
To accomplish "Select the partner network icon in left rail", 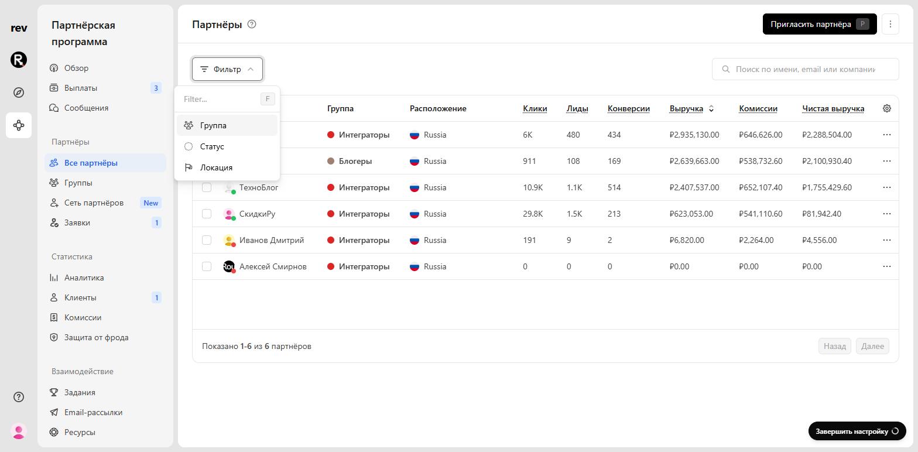I will [x=19, y=125].
